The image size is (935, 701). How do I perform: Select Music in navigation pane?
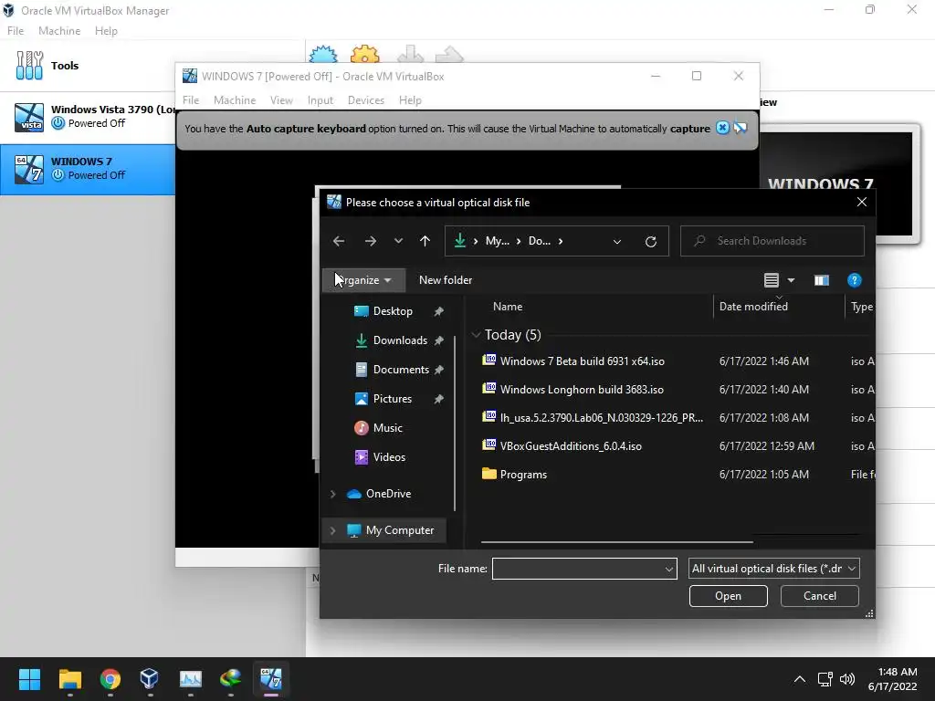click(x=387, y=428)
